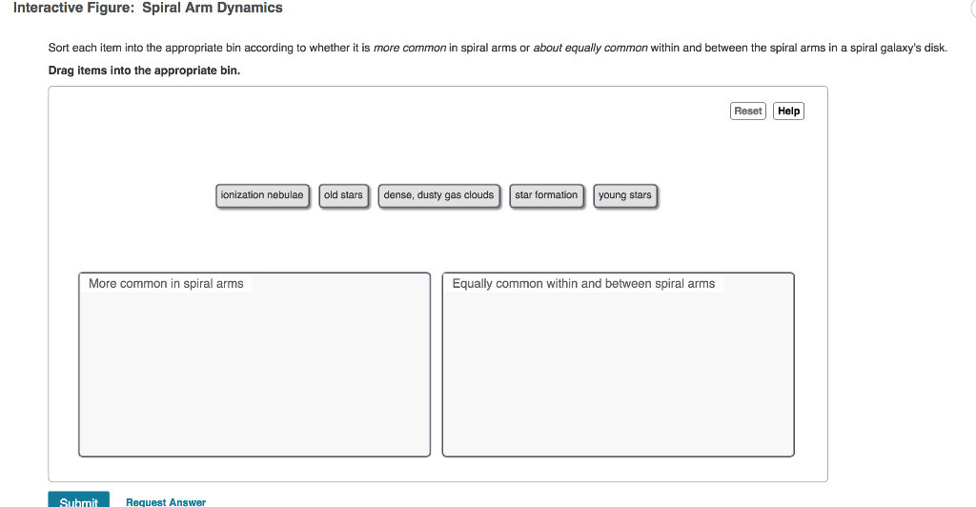
Task: Click the 'Interactive Figure:' title prefix
Action: click(74, 8)
